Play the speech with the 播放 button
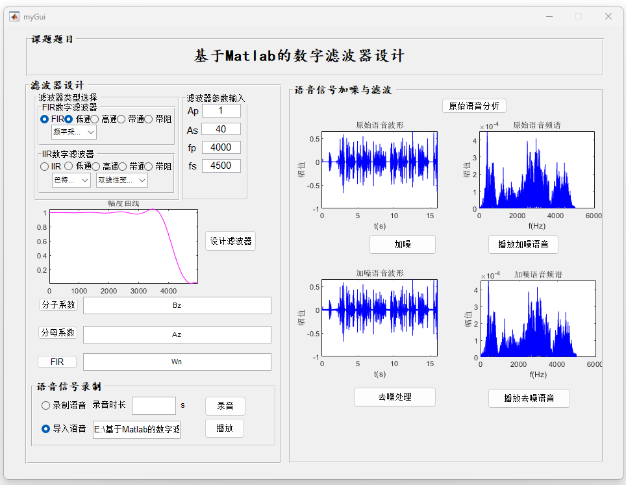 coord(225,429)
